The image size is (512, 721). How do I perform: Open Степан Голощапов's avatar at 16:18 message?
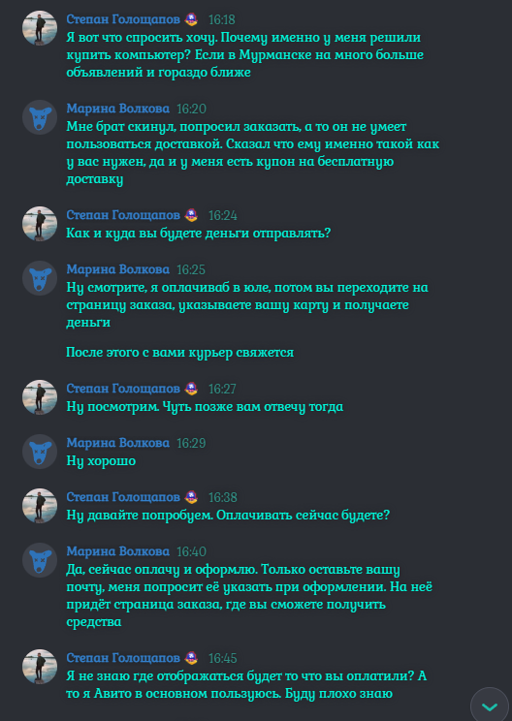click(x=40, y=28)
